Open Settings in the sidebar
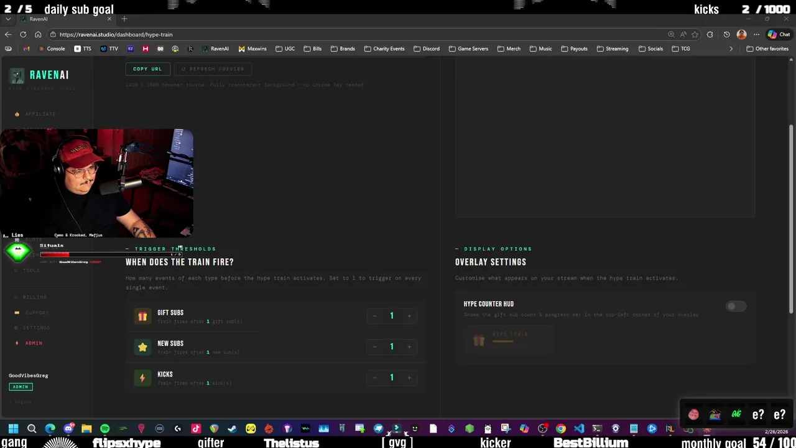Screen dimensions: 796x448 (32, 328)
